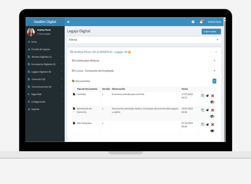Expand Cursos - Formación del Empleado folder

(x=214, y=71)
